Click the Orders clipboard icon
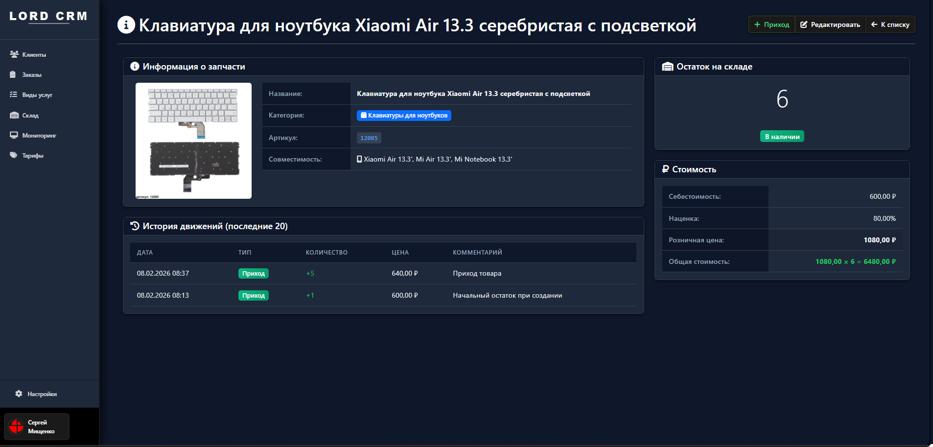The image size is (933, 447). [13, 74]
